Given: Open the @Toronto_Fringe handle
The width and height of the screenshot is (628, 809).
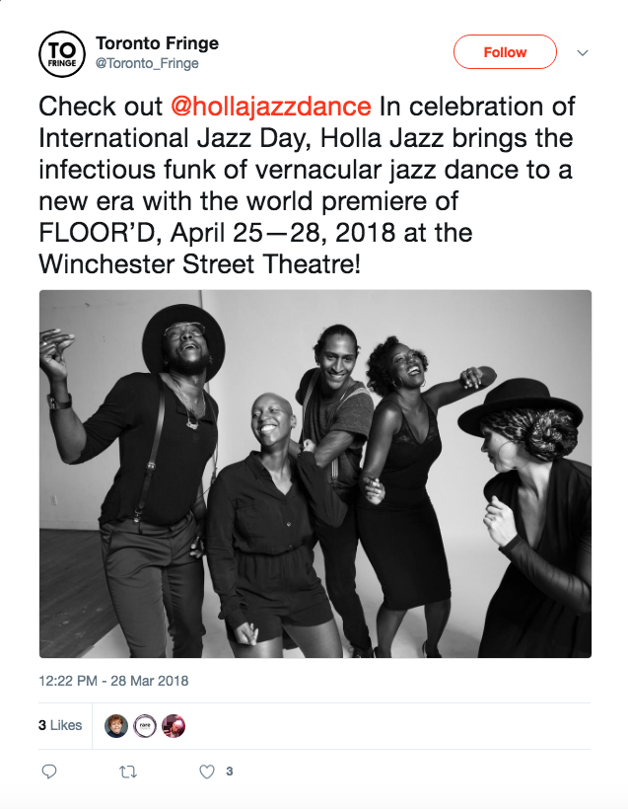Looking at the screenshot, I should (x=147, y=63).
